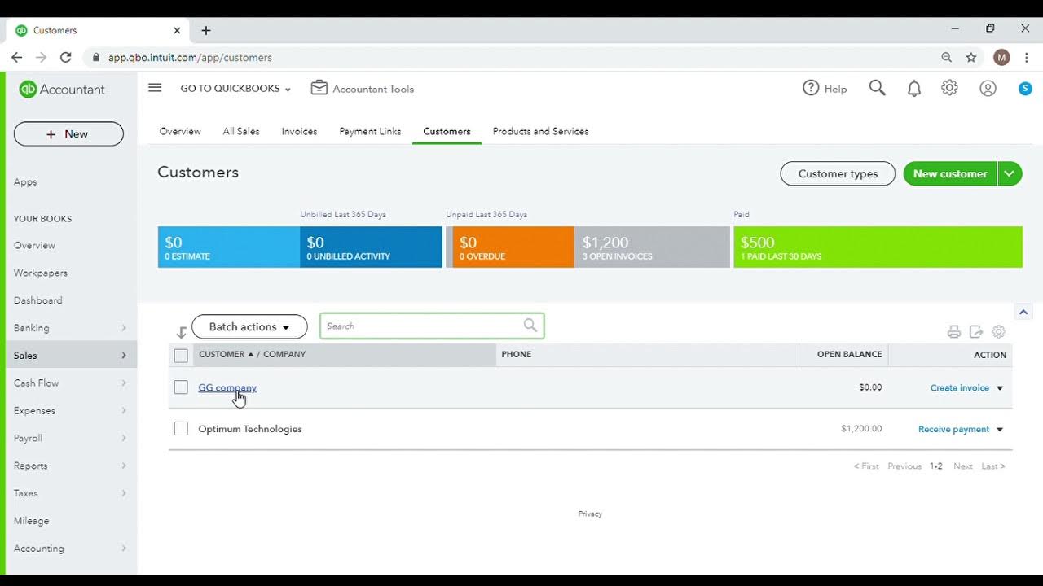Expand Cash Flow sidebar submenu
1043x586 pixels.
[124, 383]
